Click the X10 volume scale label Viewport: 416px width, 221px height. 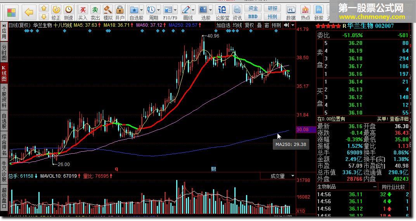(x=301, y=211)
